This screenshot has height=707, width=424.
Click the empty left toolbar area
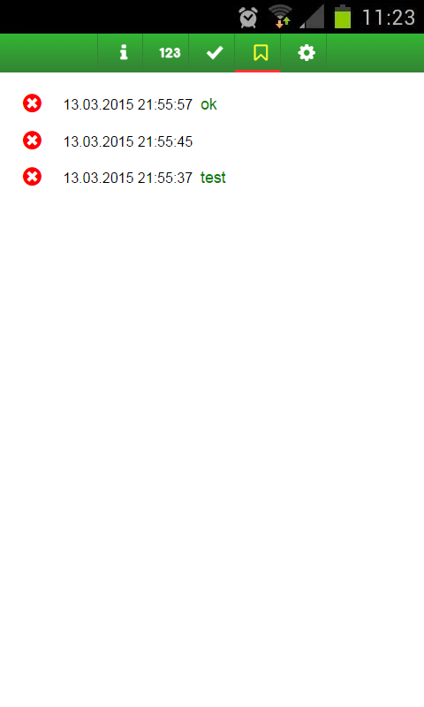[49, 53]
